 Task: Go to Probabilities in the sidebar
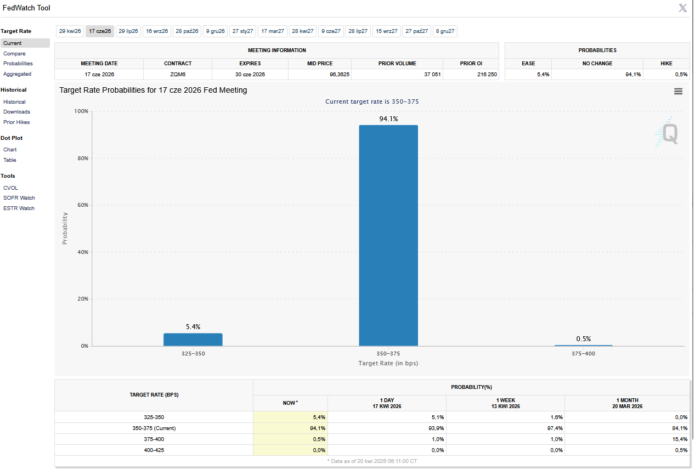coord(18,64)
